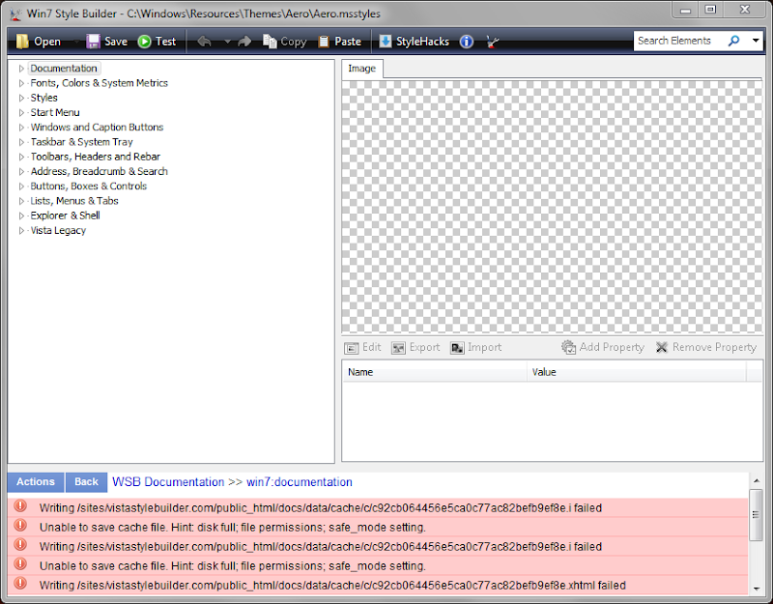Click the tools icon next to info
The image size is (773, 604).
coord(492,42)
